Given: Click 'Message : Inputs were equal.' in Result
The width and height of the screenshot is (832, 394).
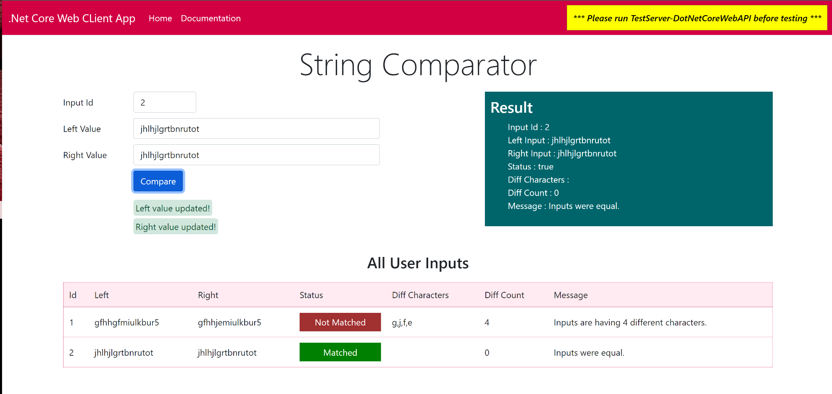Looking at the screenshot, I should pyautogui.click(x=563, y=206).
